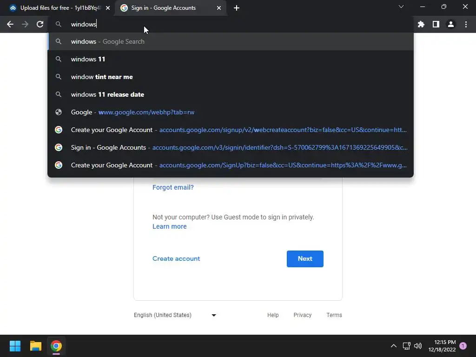Open the Chrome profile avatar icon
Viewport: 476px width, 357px height.
point(451,24)
